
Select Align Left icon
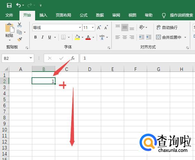[118, 37]
